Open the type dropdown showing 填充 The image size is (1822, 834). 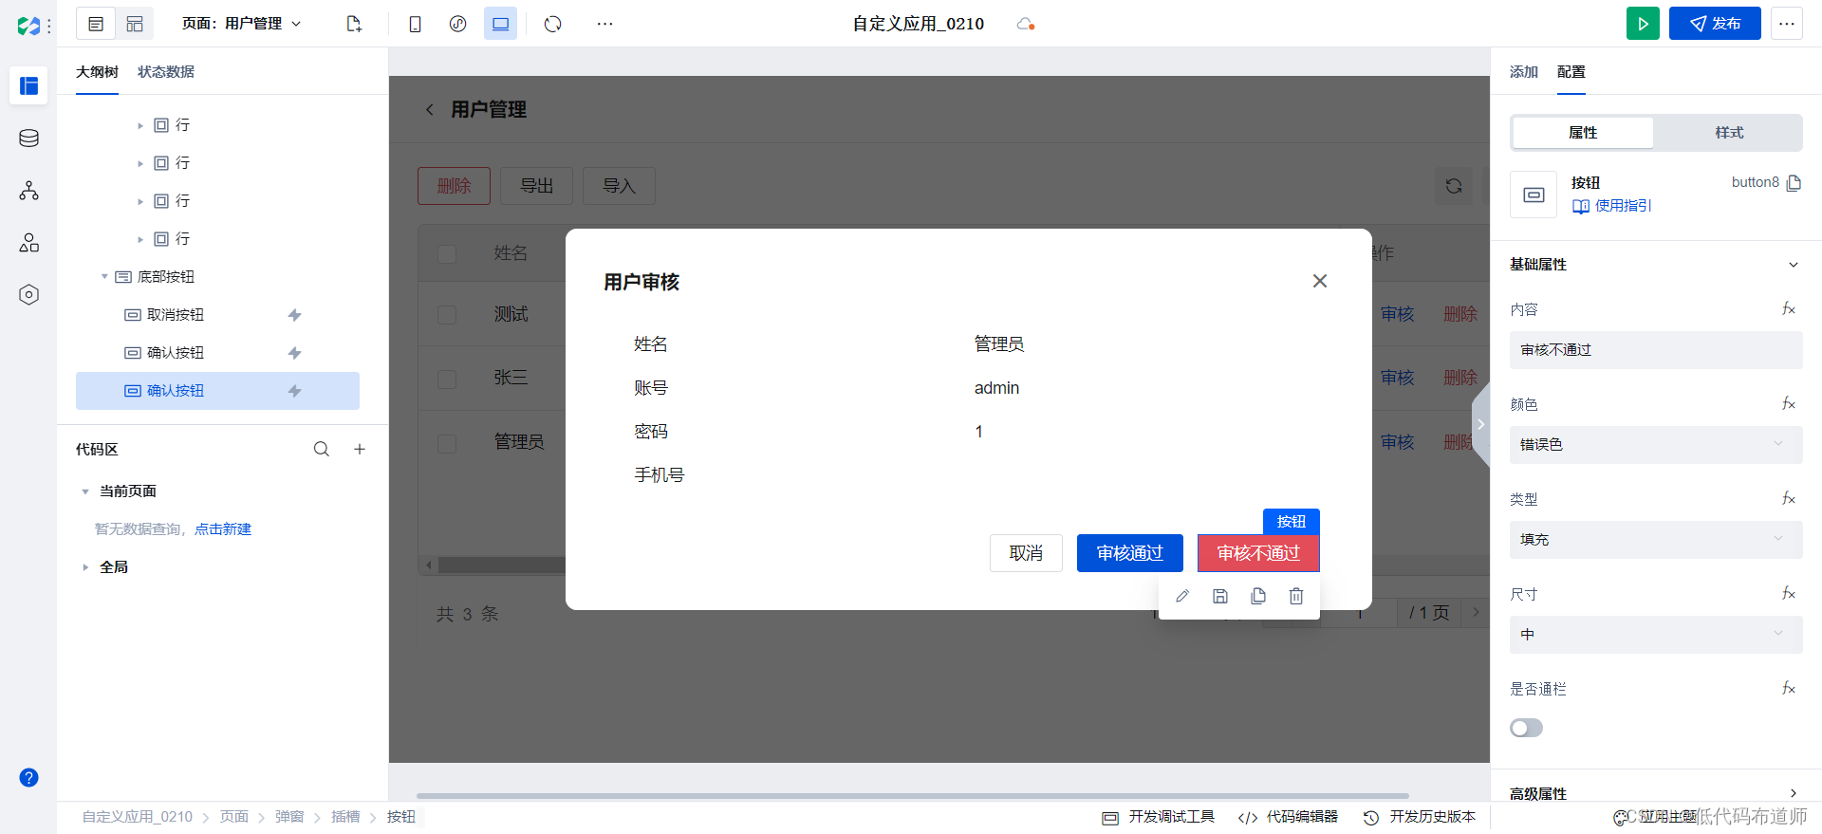[x=1656, y=540]
